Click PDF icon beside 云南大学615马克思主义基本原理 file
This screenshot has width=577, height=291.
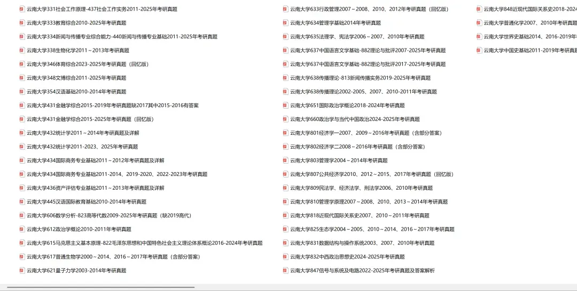(22, 243)
